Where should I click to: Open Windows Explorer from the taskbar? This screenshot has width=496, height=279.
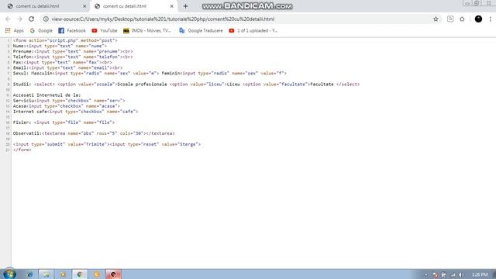click(46, 274)
